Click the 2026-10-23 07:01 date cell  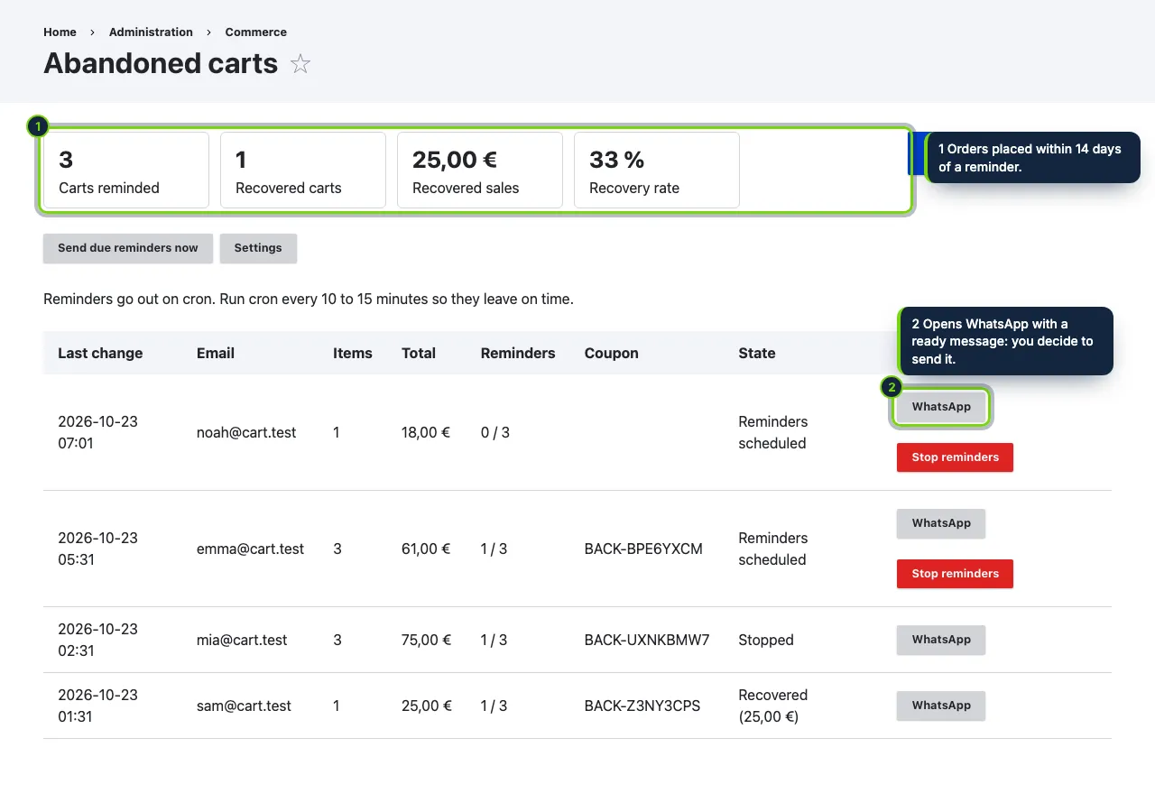tap(97, 432)
